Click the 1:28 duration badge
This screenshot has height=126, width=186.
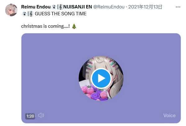(30, 116)
